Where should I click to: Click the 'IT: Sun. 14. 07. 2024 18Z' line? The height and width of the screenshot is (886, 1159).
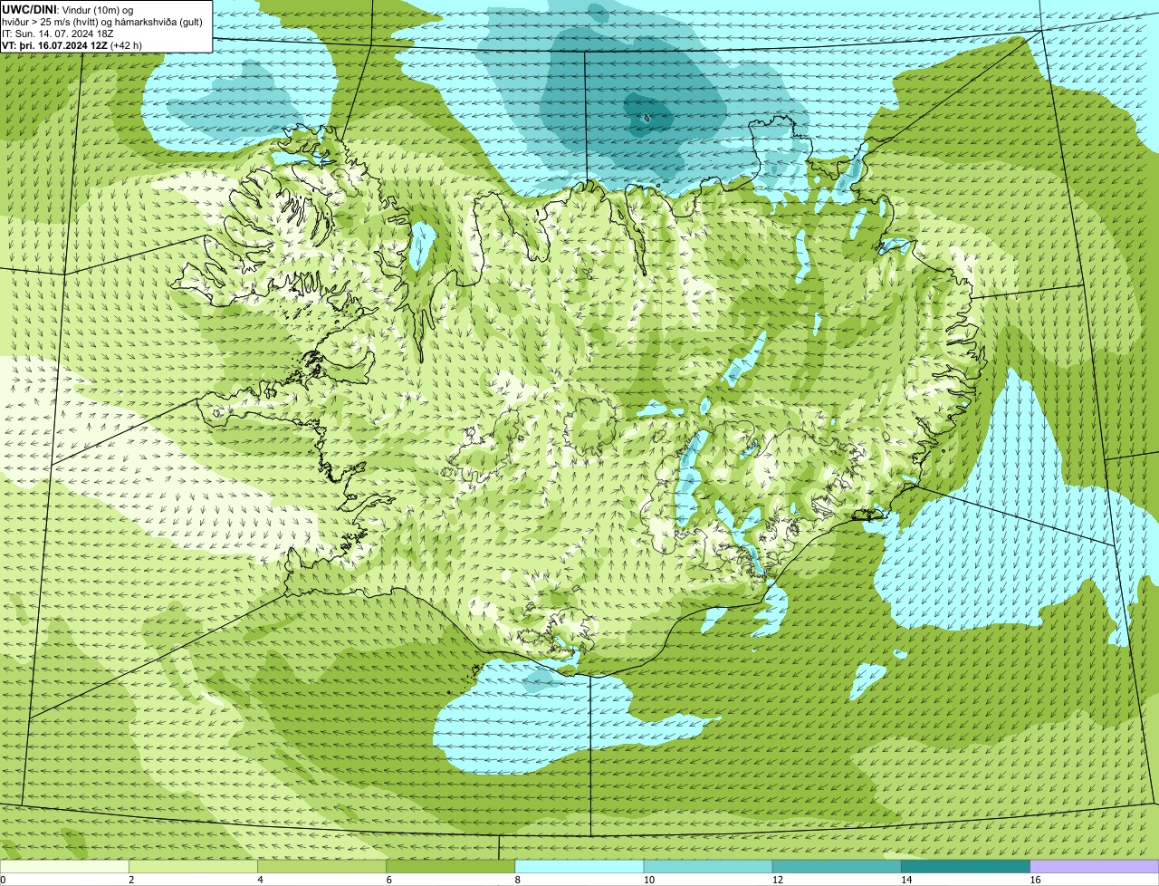click(x=57, y=34)
